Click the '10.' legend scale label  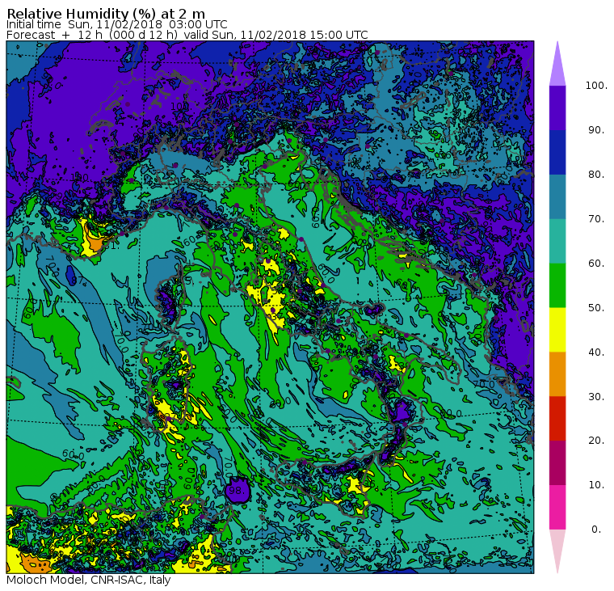point(596,485)
